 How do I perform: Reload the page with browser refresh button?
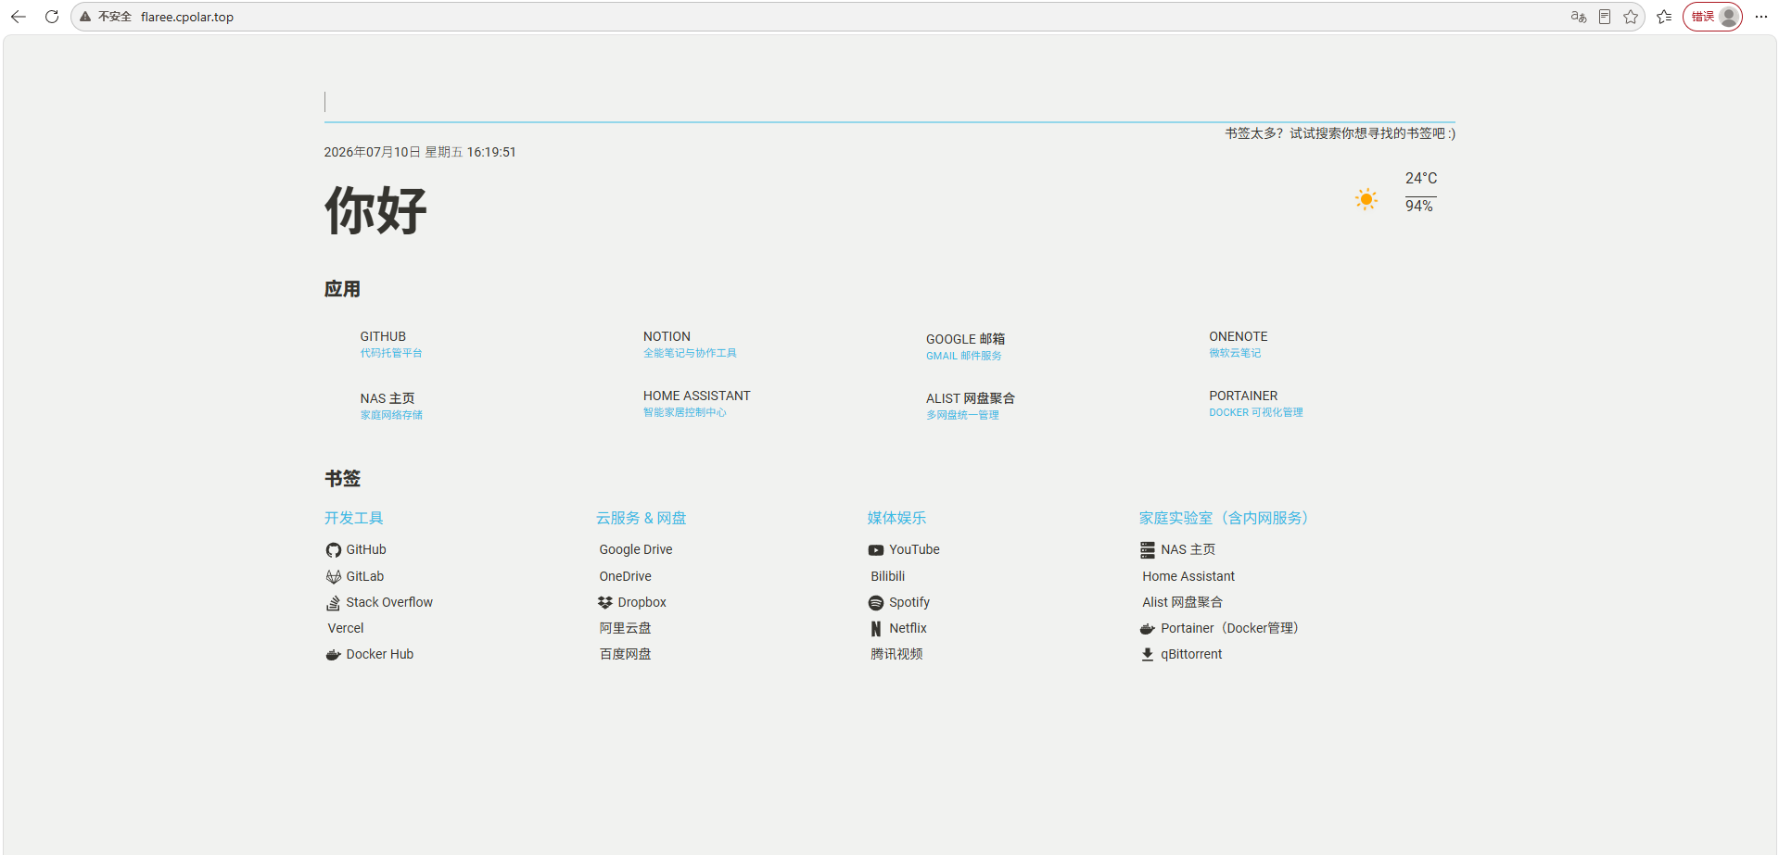pyautogui.click(x=52, y=17)
